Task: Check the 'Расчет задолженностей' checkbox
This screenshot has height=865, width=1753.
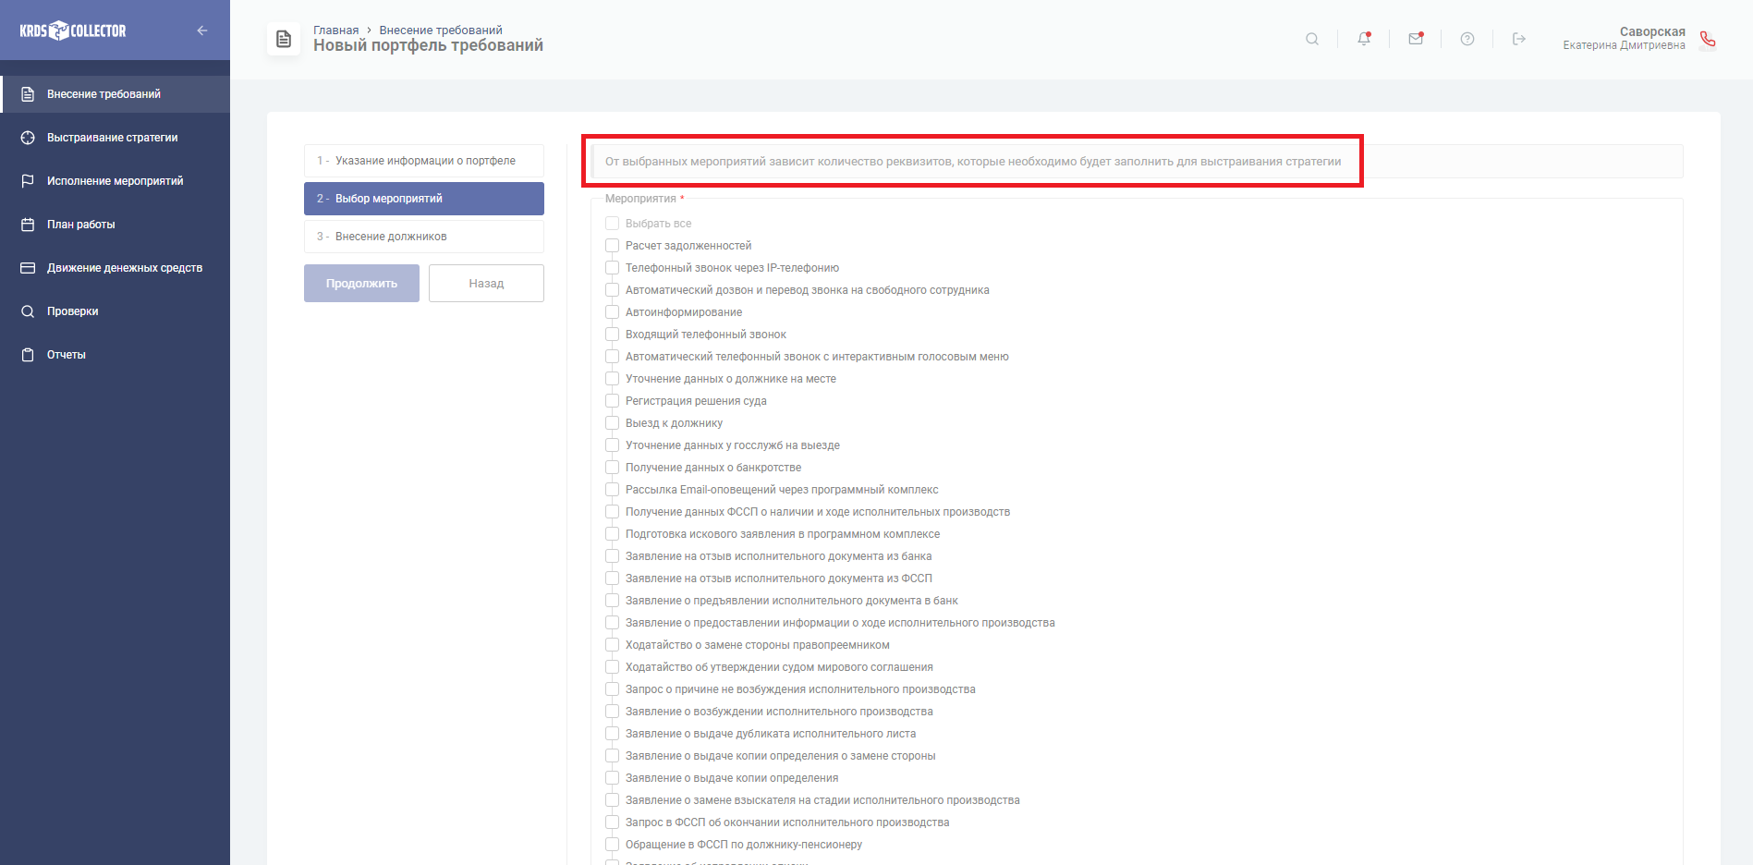Action: coord(612,246)
